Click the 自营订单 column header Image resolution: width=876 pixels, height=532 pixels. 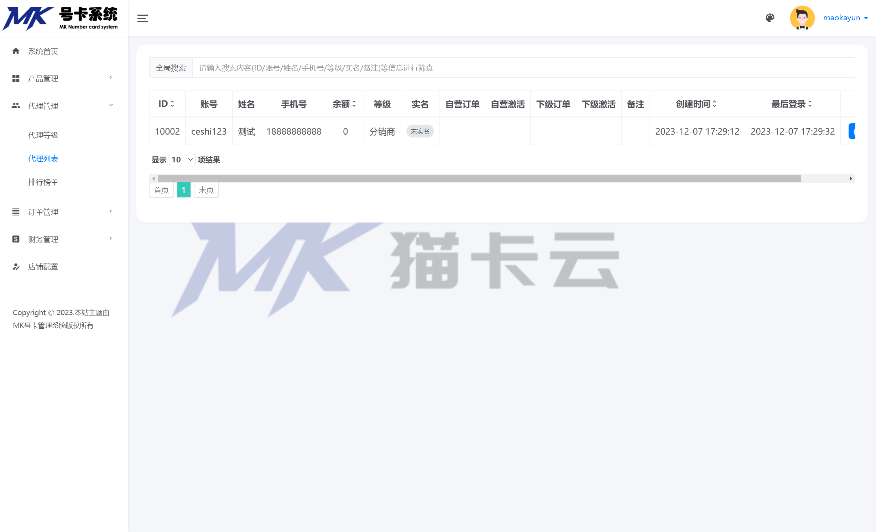pos(462,104)
